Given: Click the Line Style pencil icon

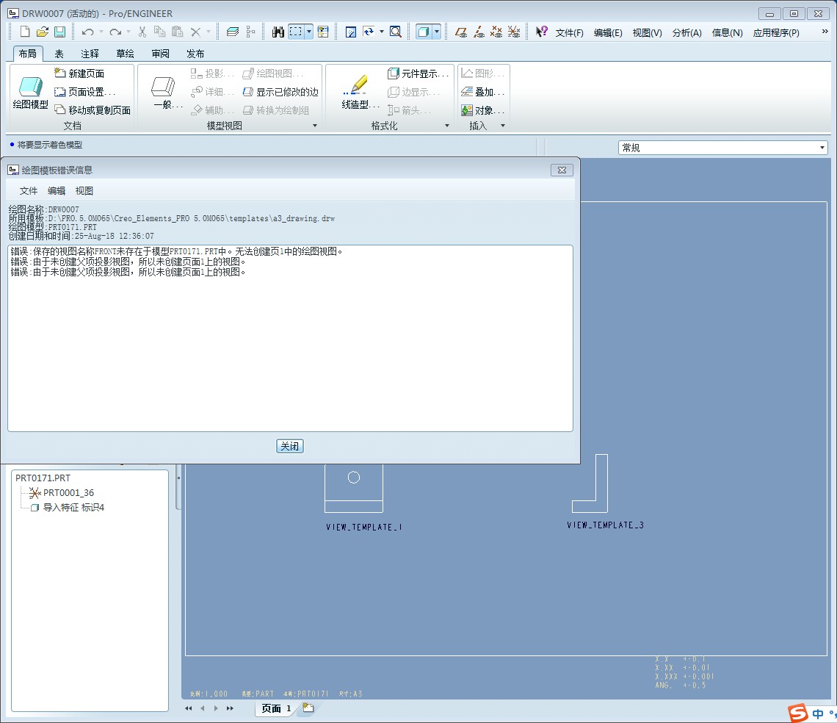Looking at the screenshot, I should pos(360,92).
